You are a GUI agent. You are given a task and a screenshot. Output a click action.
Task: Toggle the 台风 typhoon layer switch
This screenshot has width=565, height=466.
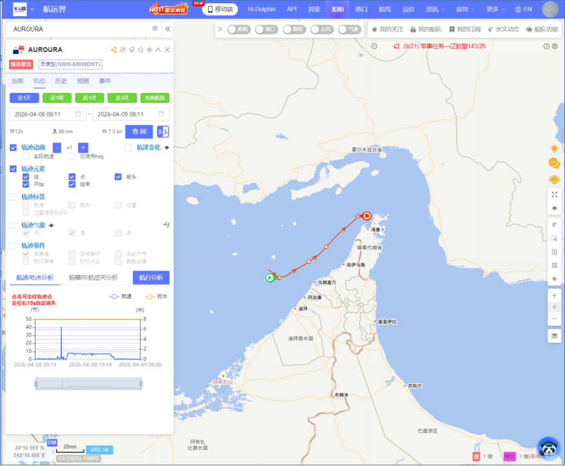(317, 29)
